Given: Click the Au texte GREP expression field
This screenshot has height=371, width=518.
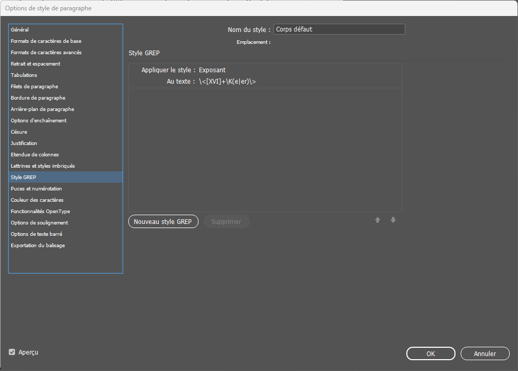Looking at the screenshot, I should coord(227,82).
